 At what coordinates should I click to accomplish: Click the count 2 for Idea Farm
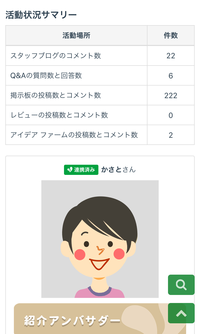pyautogui.click(x=171, y=135)
